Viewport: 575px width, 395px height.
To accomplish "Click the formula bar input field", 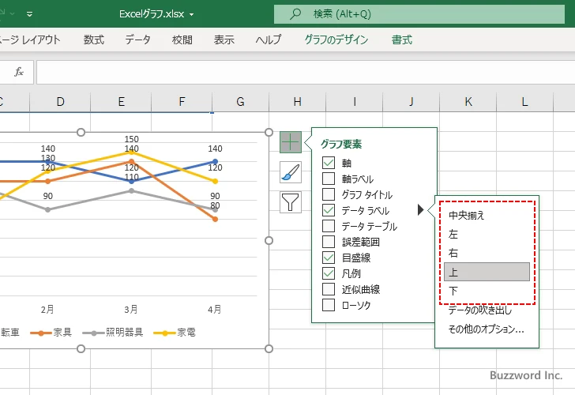I will click(x=300, y=72).
